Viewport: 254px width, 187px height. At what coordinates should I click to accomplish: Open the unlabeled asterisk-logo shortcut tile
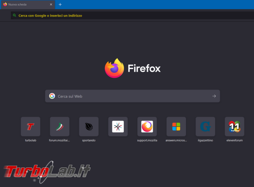tap(118, 126)
